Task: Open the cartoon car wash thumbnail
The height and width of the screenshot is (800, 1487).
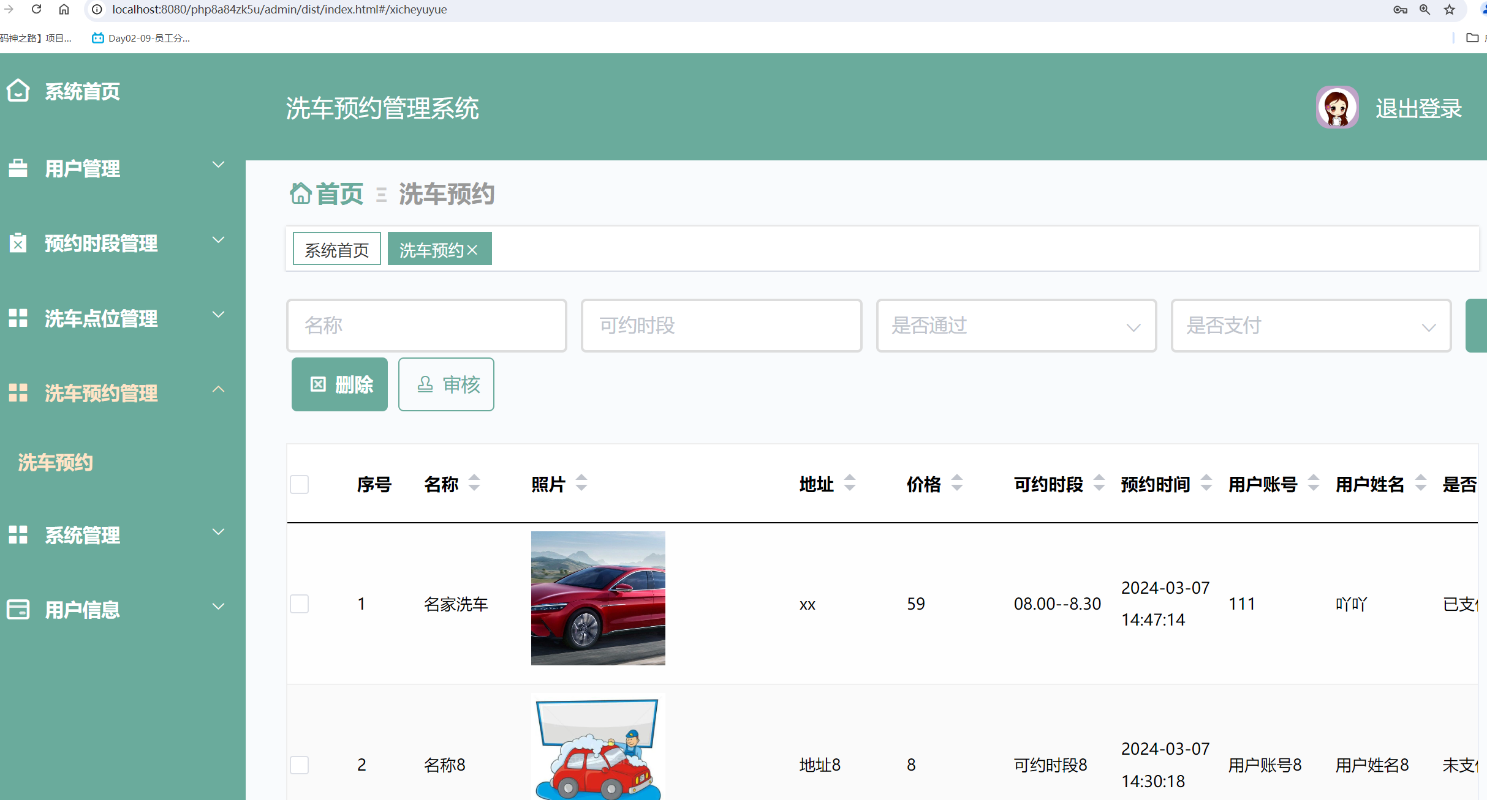Action: click(598, 746)
